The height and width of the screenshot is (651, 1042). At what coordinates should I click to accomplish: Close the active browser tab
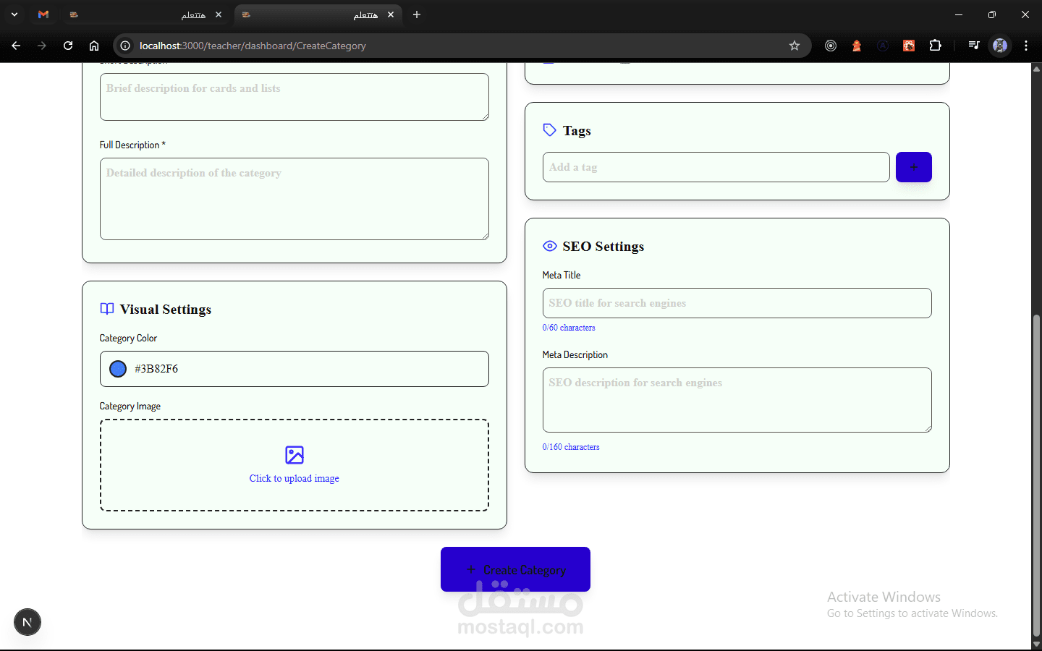pyautogui.click(x=391, y=14)
